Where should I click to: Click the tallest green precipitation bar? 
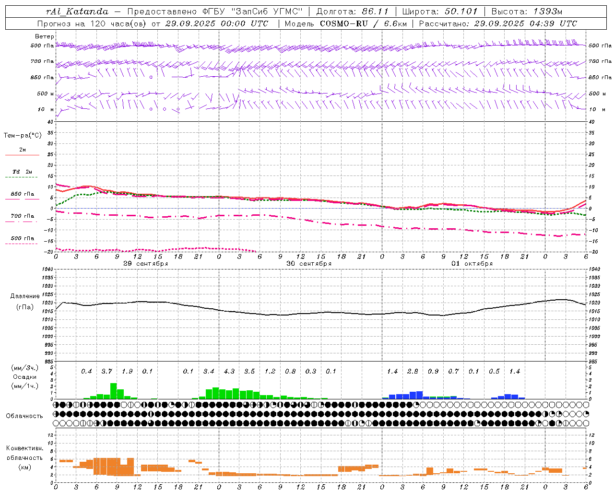click(114, 391)
